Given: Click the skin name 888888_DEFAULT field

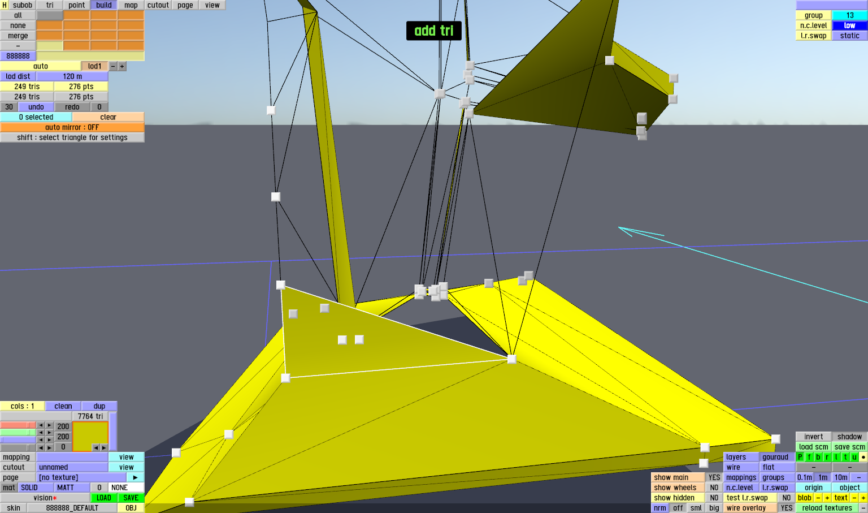Looking at the screenshot, I should click(x=72, y=508).
